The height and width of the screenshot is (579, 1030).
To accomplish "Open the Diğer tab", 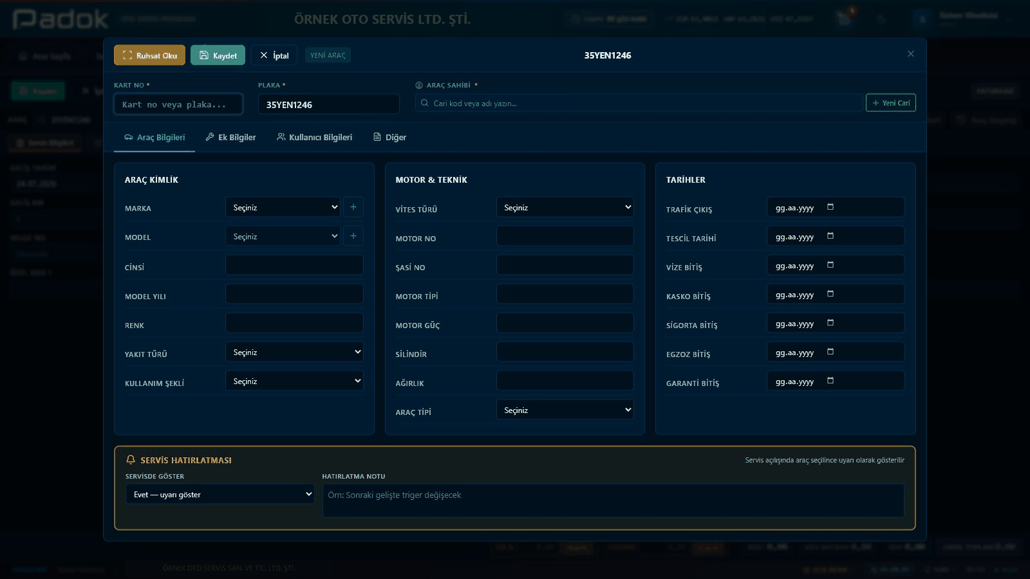I will coord(389,137).
